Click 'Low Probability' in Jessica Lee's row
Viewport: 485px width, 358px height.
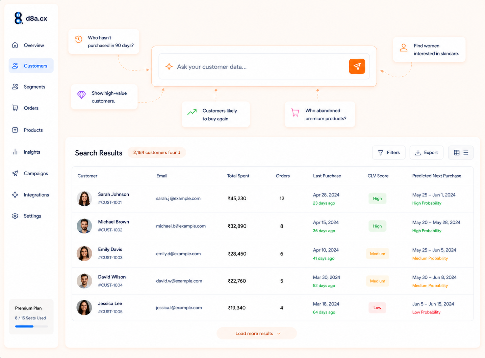tap(426, 312)
